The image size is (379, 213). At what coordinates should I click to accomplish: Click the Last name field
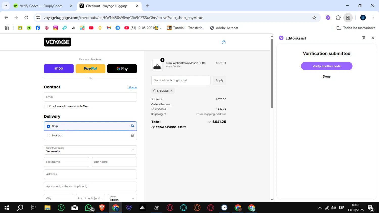(x=114, y=162)
